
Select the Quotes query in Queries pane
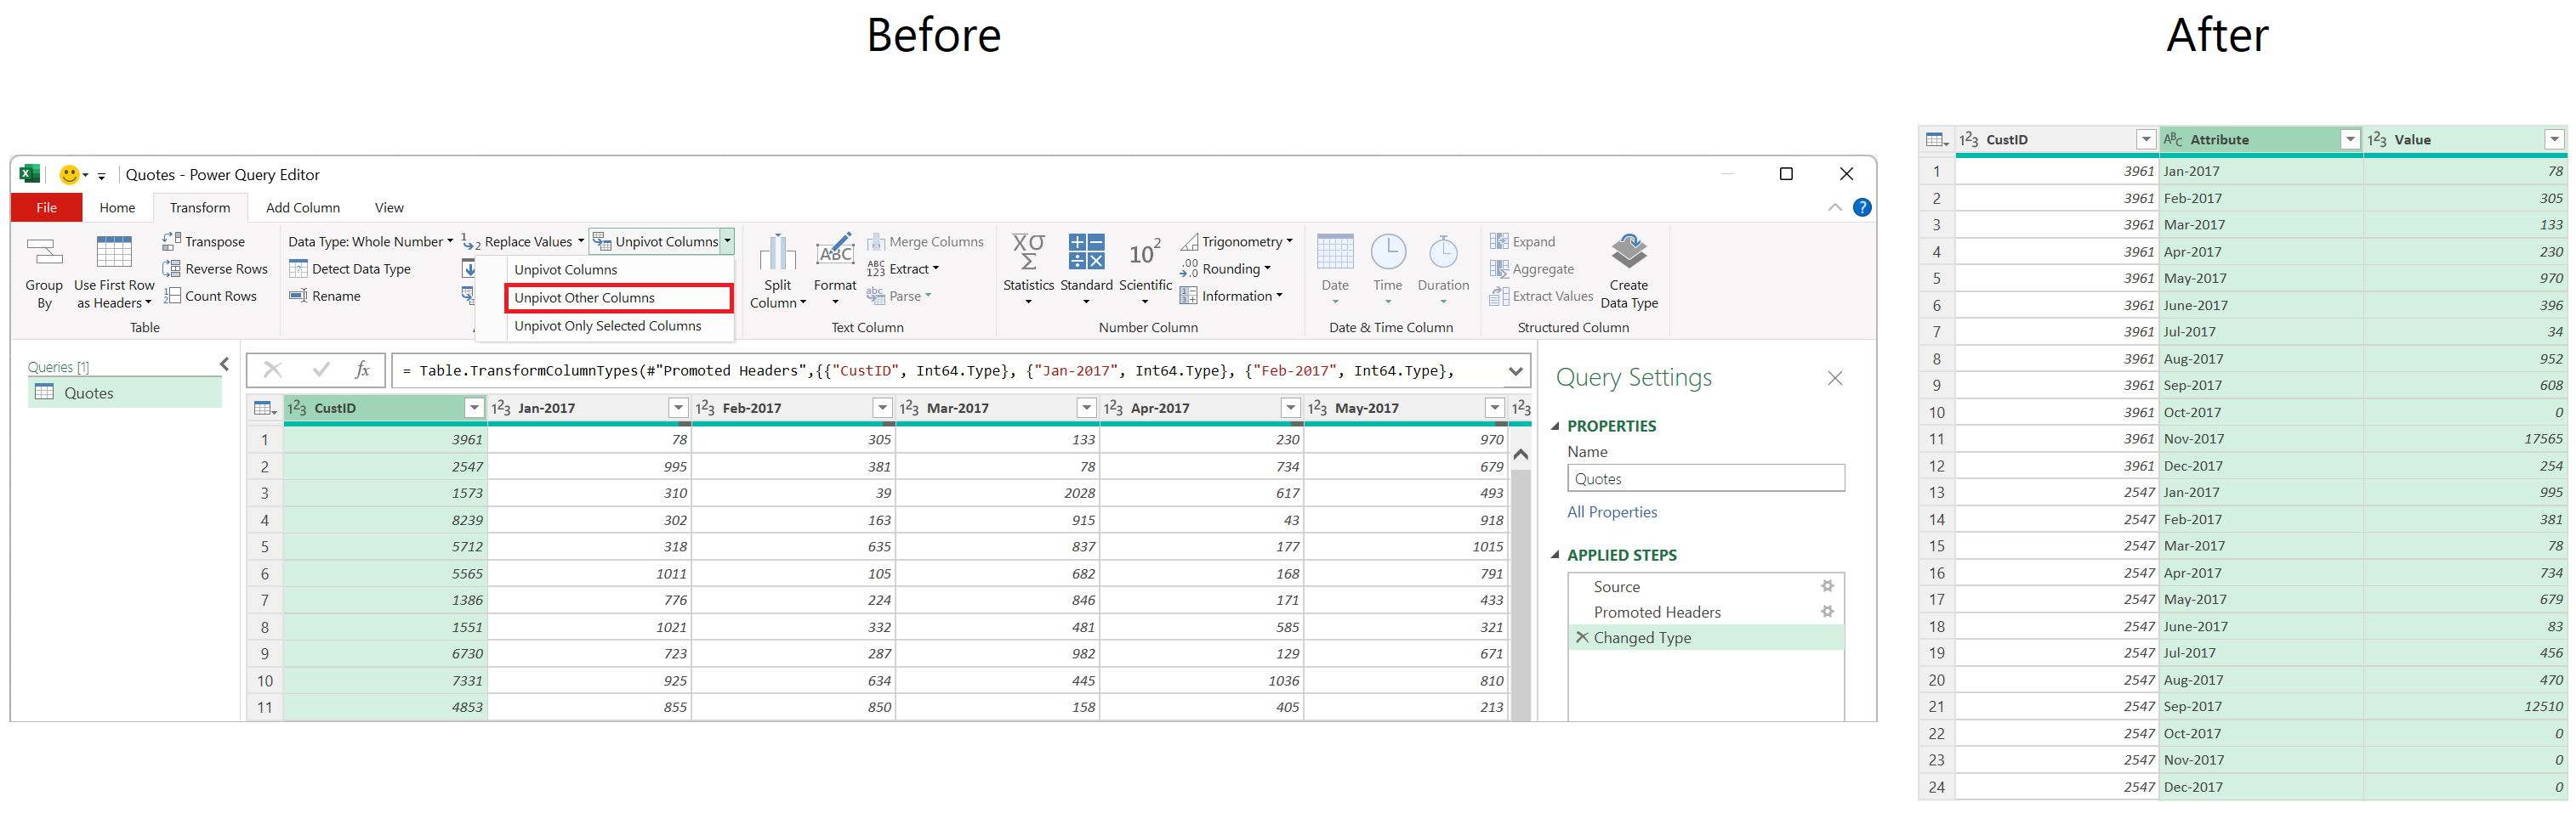coord(125,392)
